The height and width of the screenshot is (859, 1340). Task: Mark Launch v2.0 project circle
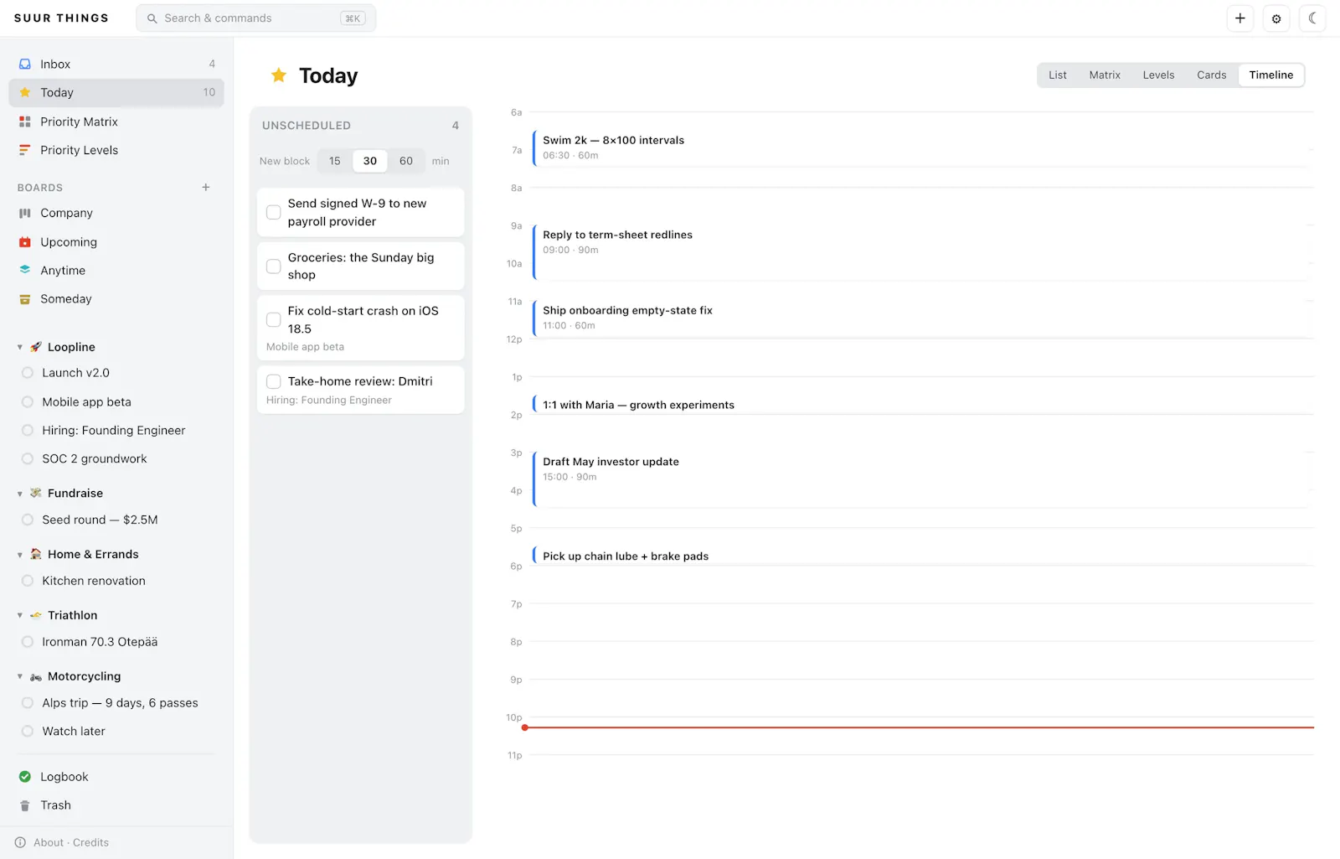click(x=28, y=373)
